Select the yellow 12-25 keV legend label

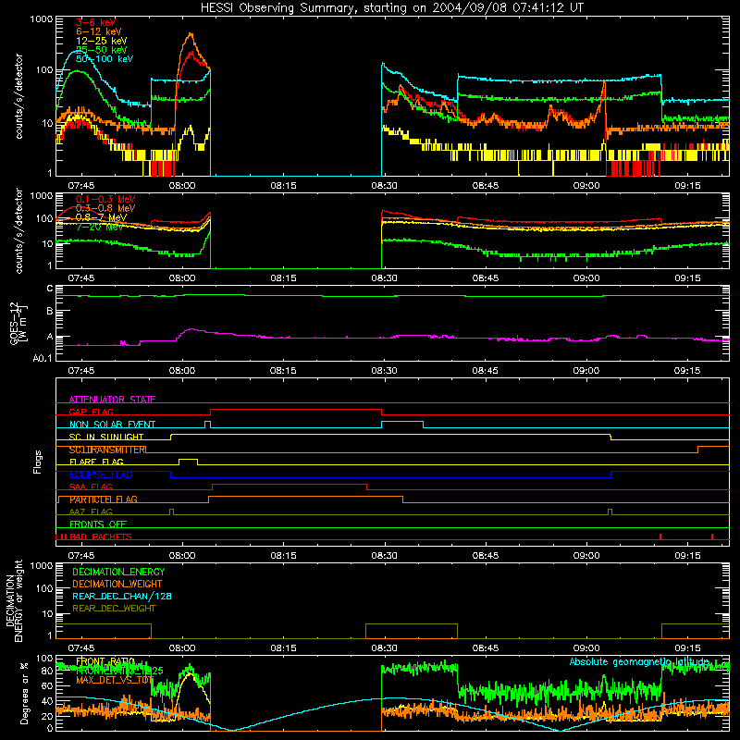tap(102, 41)
